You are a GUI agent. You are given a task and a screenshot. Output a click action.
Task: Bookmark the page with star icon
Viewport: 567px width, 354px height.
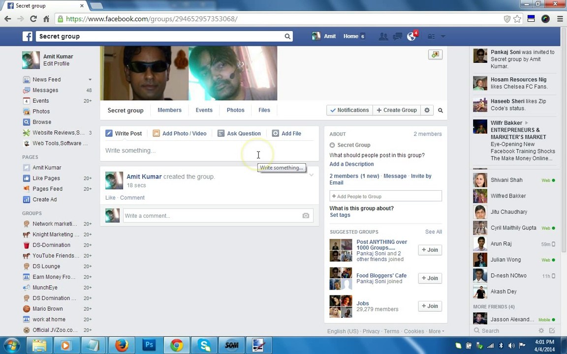[x=517, y=19]
